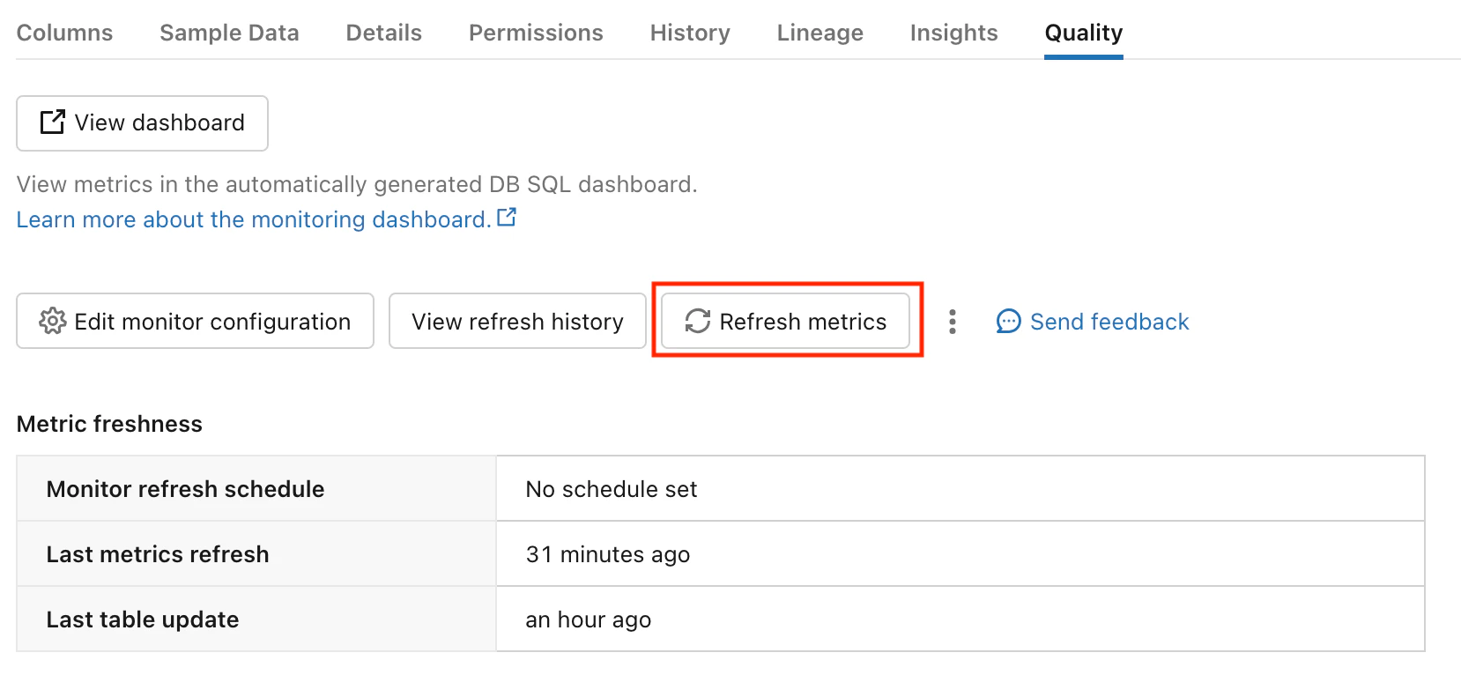Click the gear icon in Edit monitor configuration
1461x675 pixels.
[53, 321]
